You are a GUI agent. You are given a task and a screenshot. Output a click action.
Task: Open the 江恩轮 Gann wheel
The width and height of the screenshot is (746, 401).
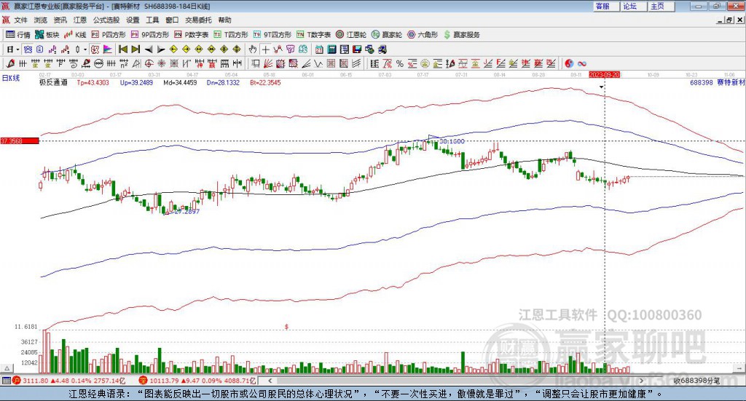click(x=351, y=35)
